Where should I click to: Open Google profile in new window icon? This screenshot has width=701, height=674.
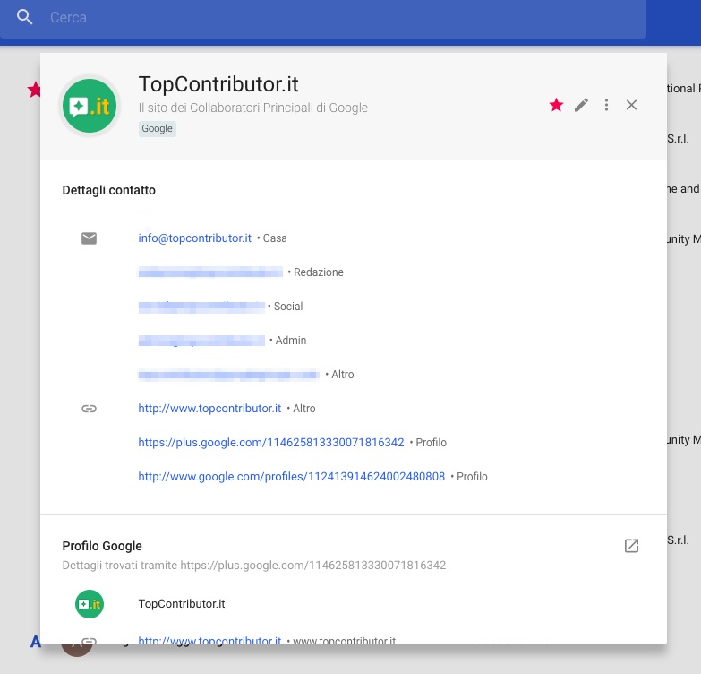(x=631, y=546)
